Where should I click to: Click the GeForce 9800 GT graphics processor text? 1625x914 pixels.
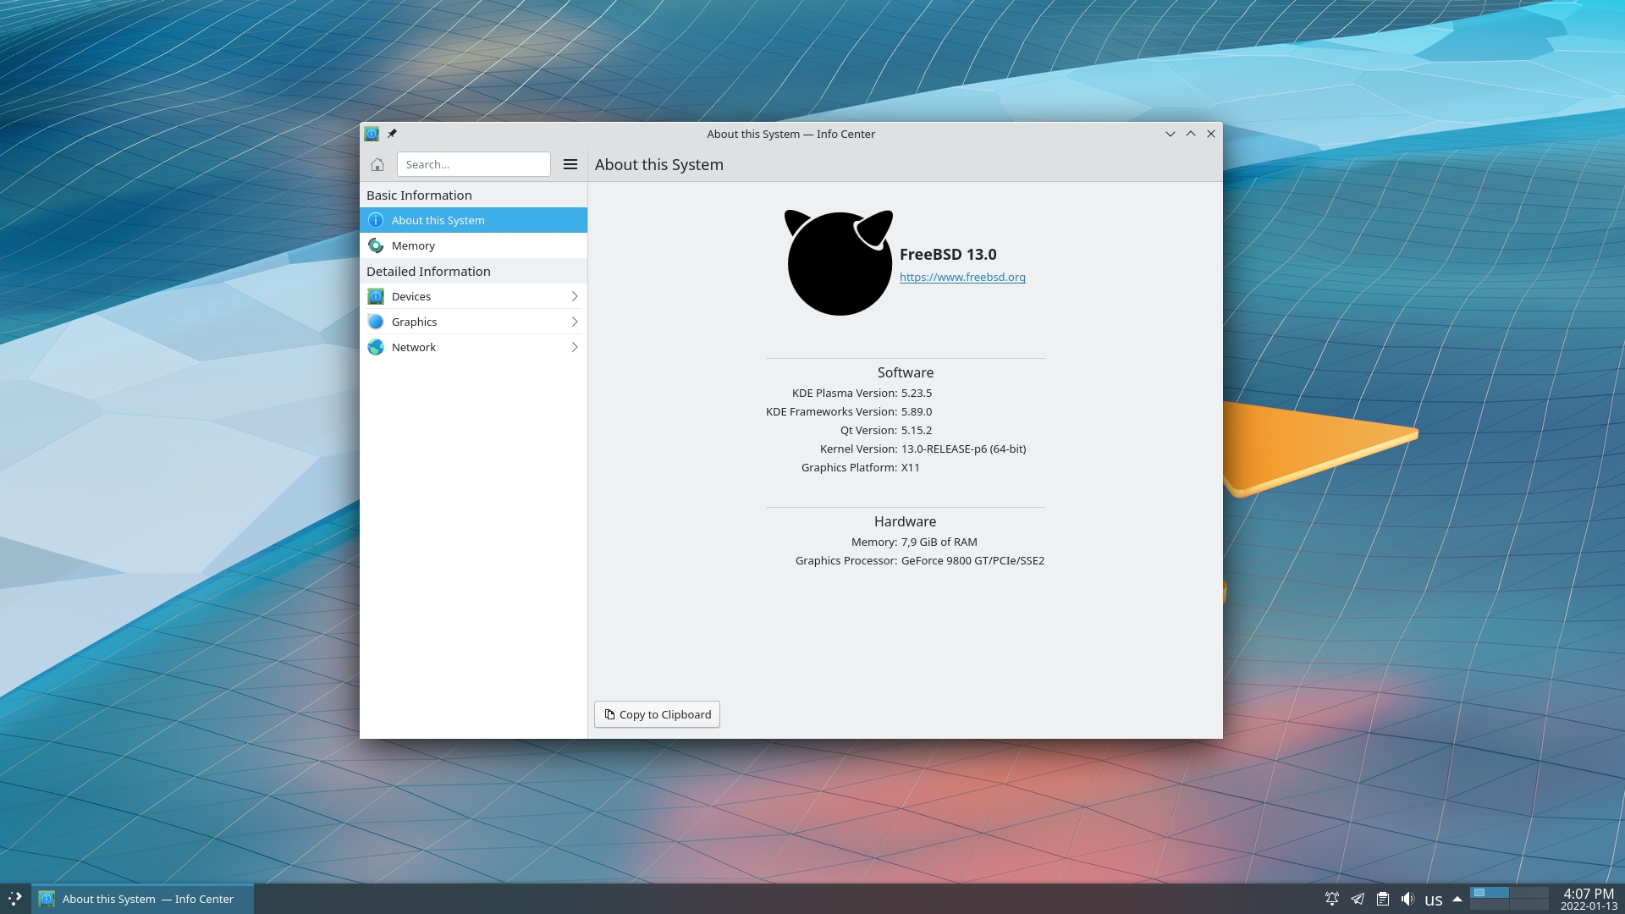[x=972, y=560]
